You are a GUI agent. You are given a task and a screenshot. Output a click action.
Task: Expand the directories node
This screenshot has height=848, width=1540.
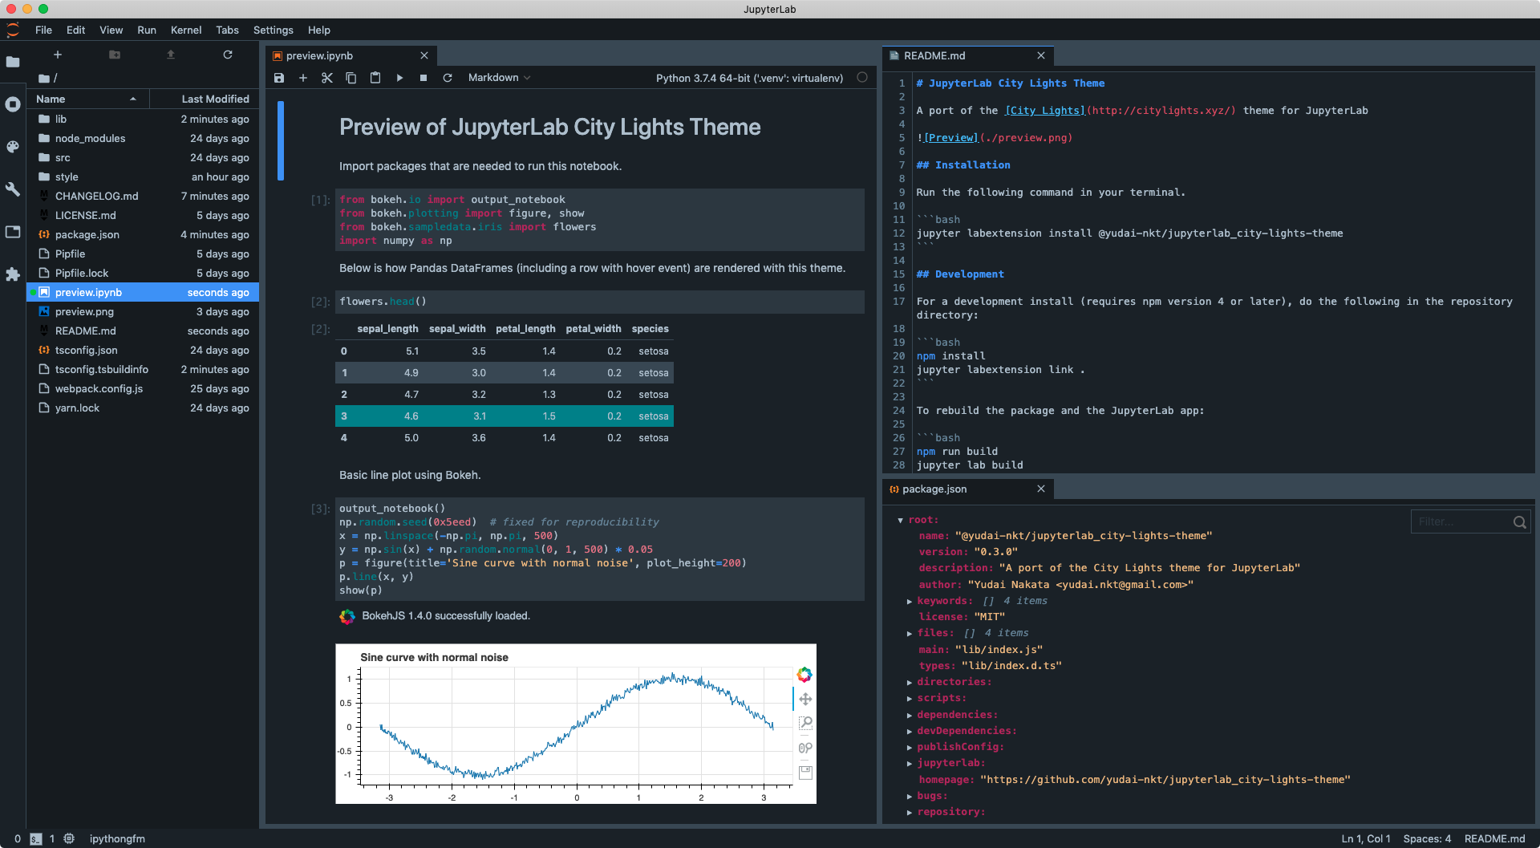tap(910, 683)
